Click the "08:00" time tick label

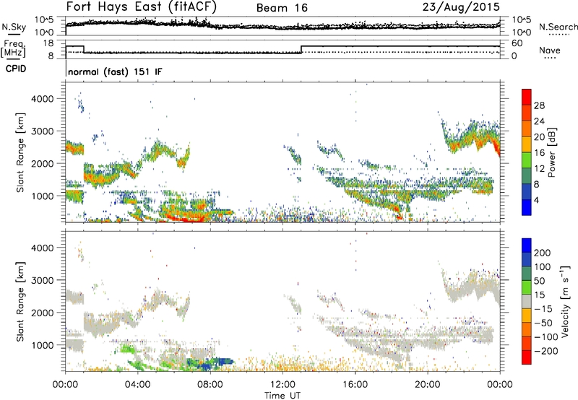[210, 385]
